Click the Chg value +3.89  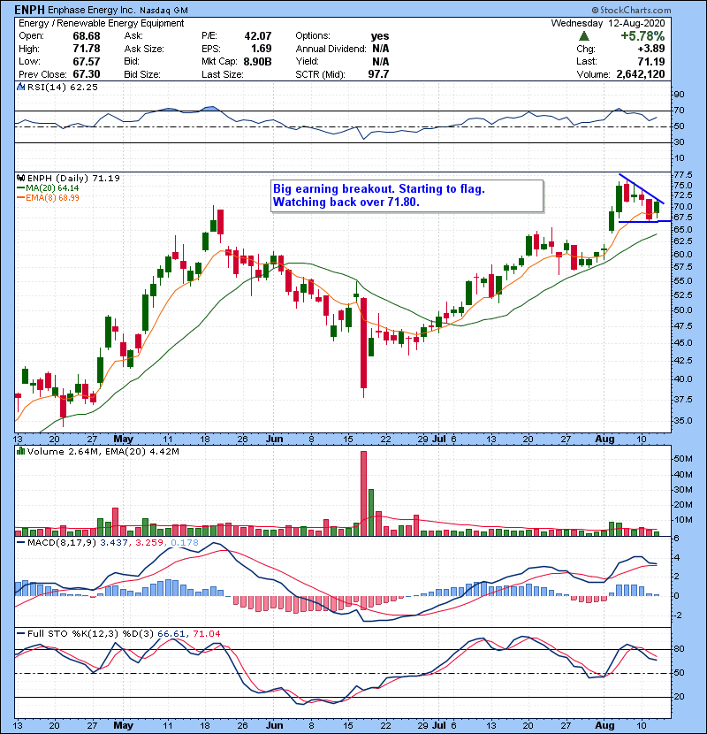tap(650, 49)
